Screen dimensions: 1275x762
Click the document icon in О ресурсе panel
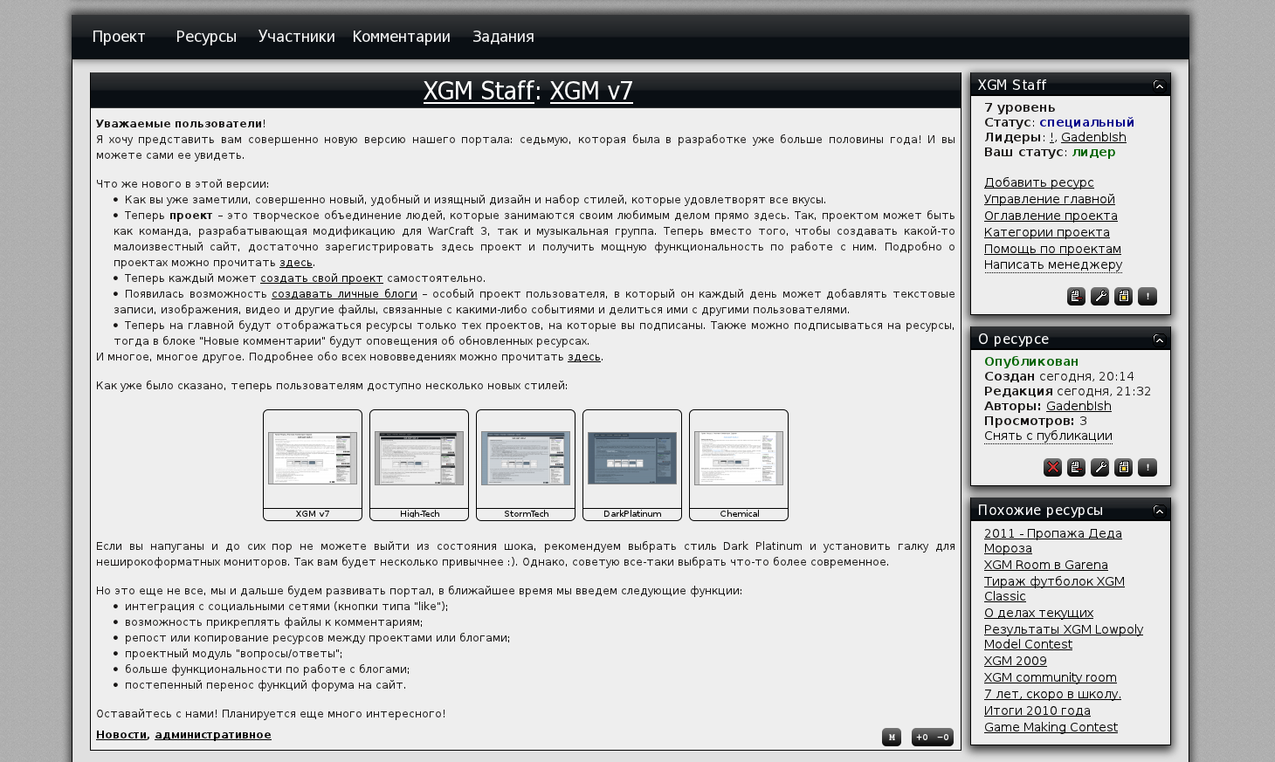coord(1076,468)
